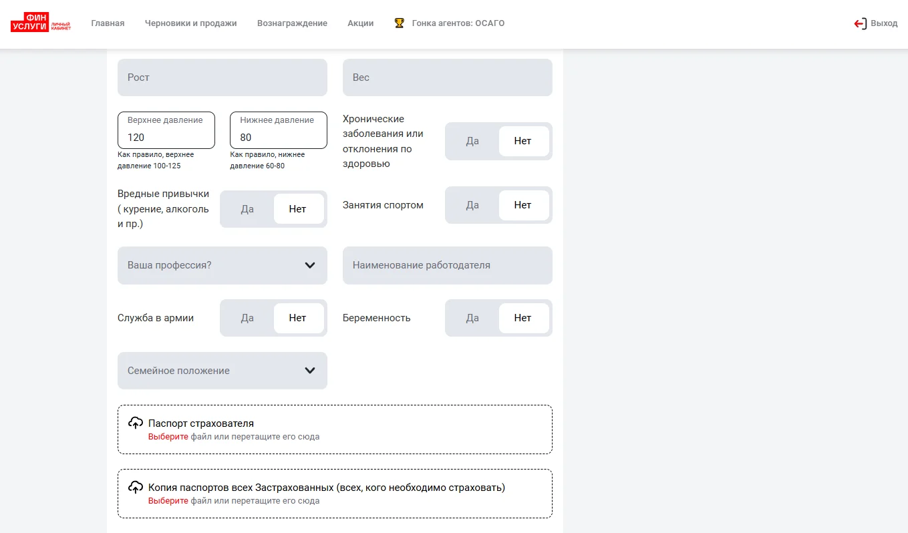Focus the Рост input field
The width and height of the screenshot is (908, 533).
click(x=222, y=77)
